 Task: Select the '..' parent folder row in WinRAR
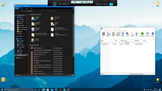pyautogui.click(x=125, y=42)
